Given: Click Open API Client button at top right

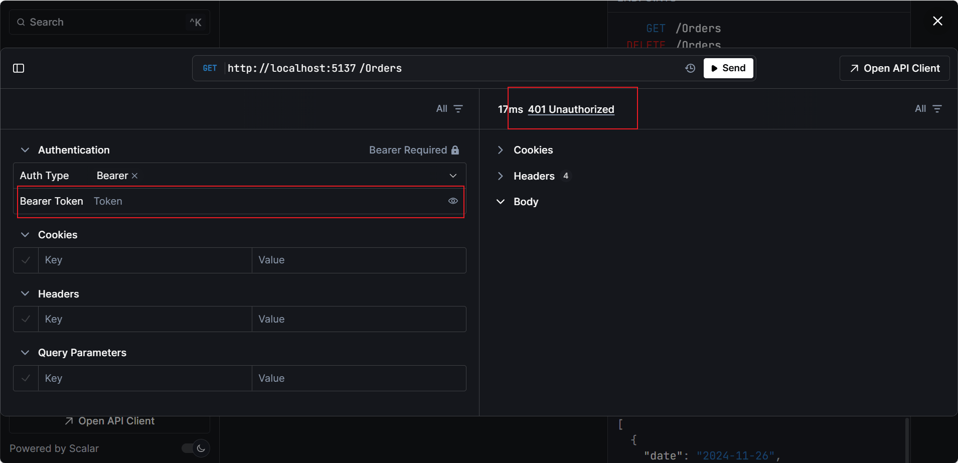Looking at the screenshot, I should tap(895, 68).
